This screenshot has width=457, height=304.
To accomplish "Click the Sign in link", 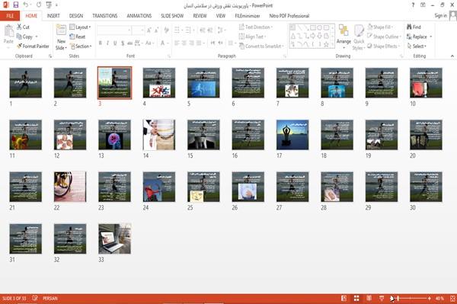I will (440, 15).
